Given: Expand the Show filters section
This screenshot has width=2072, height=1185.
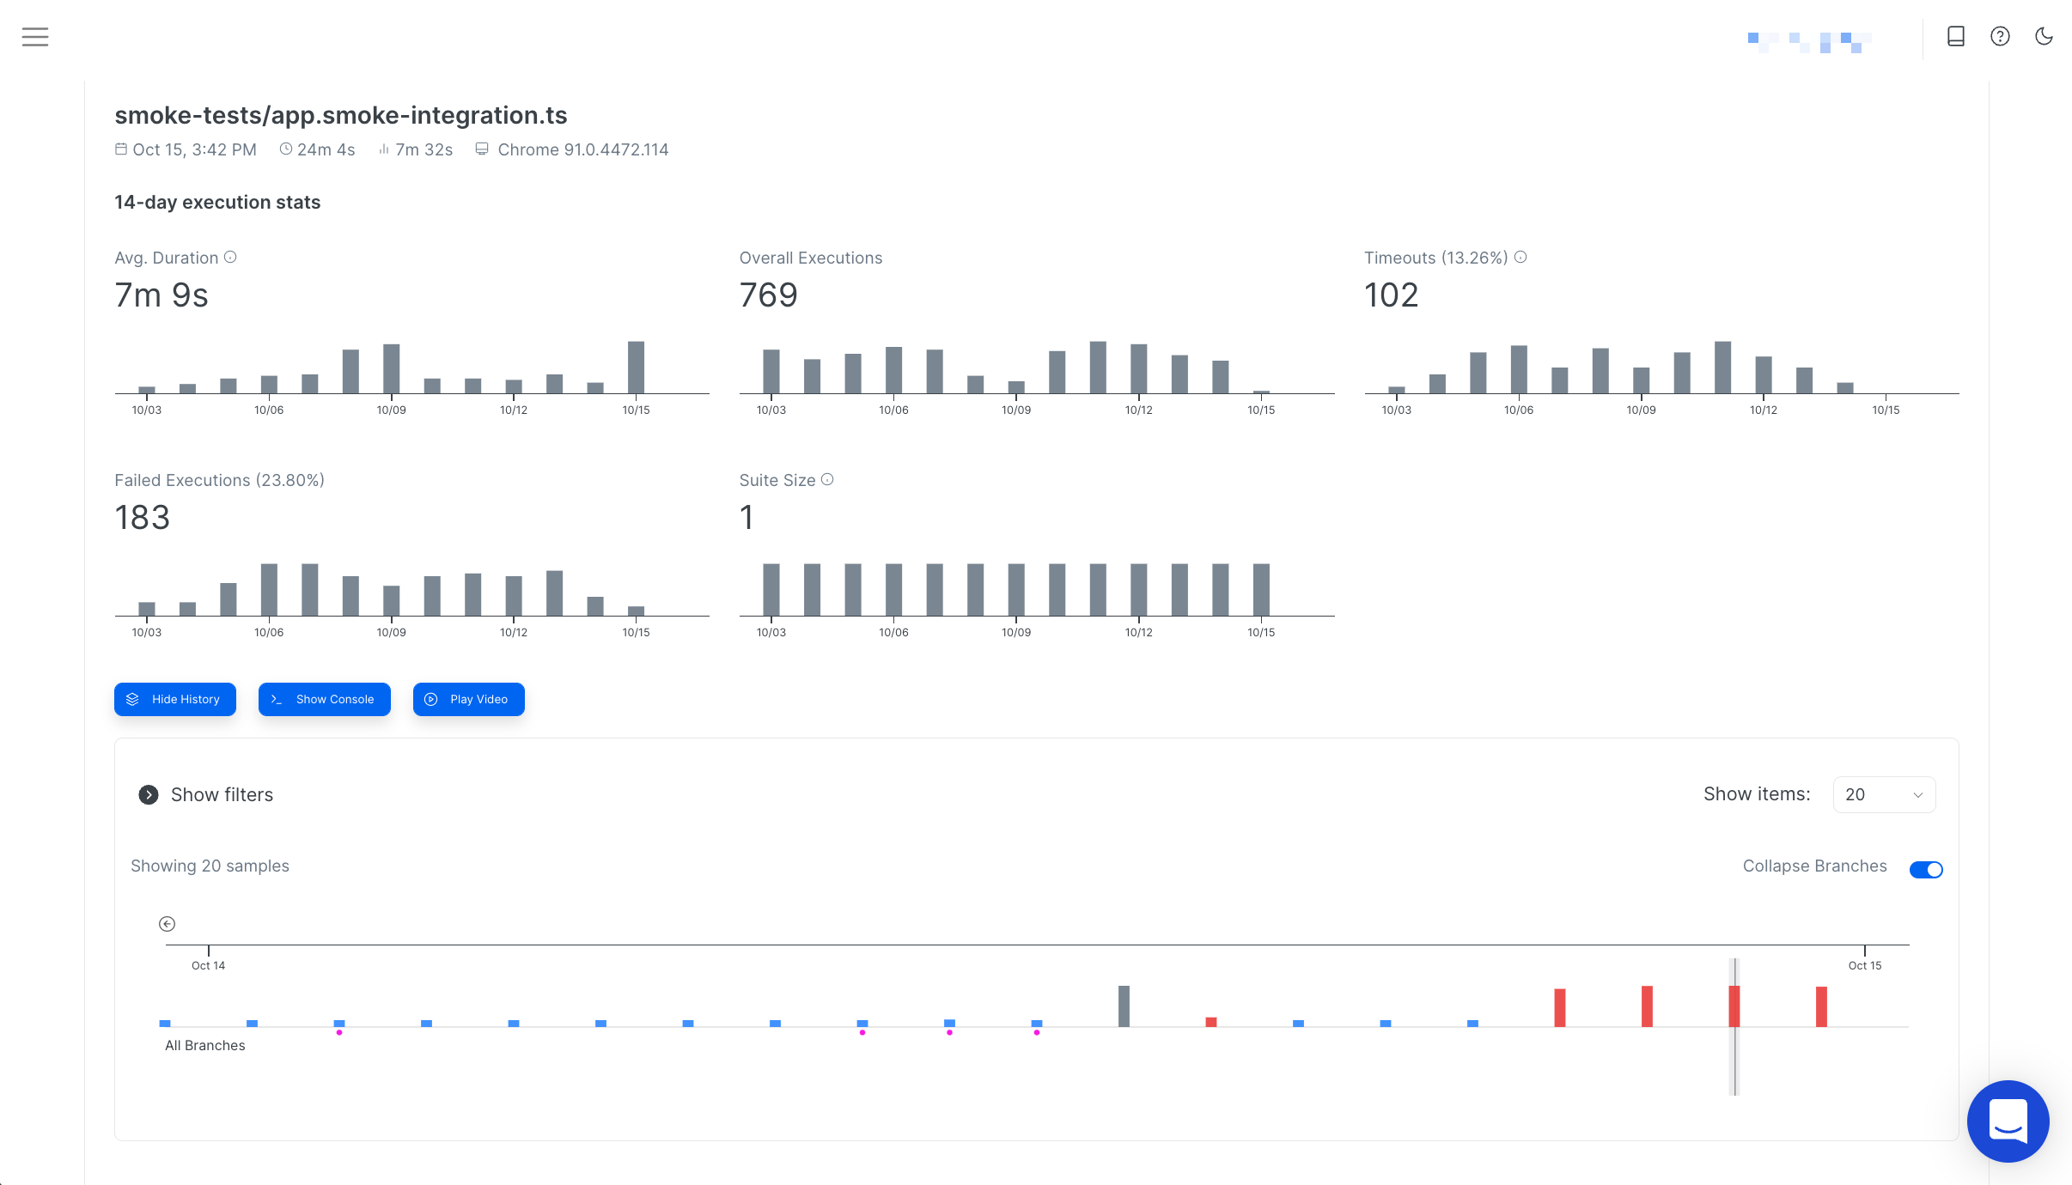Looking at the screenshot, I should [149, 795].
